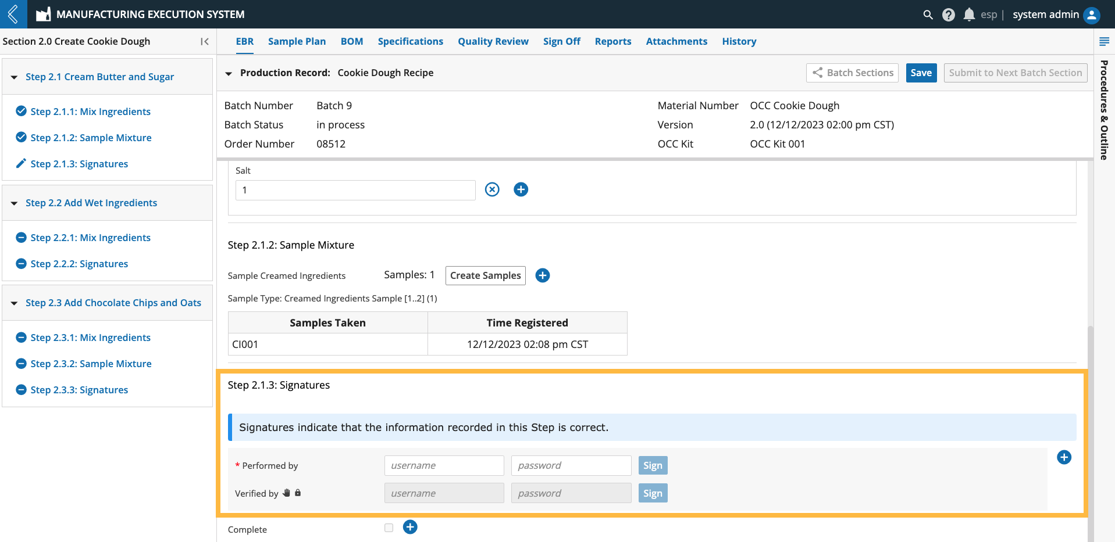Click plus icon beside Create Samples

click(542, 275)
